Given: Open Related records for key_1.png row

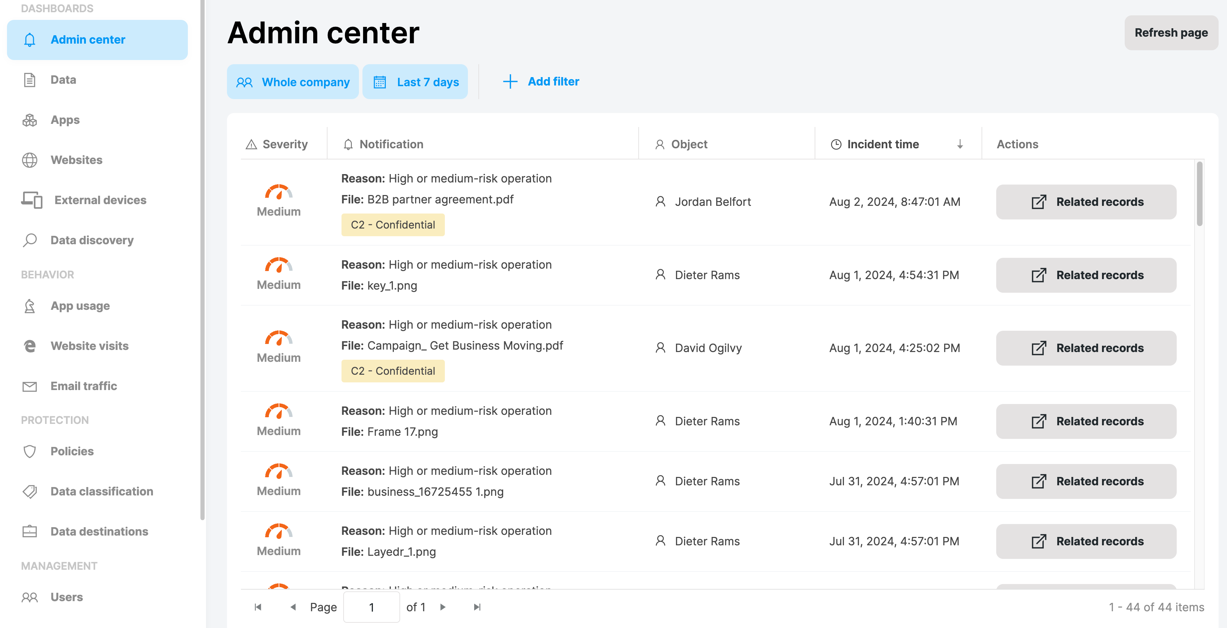Looking at the screenshot, I should (x=1086, y=275).
